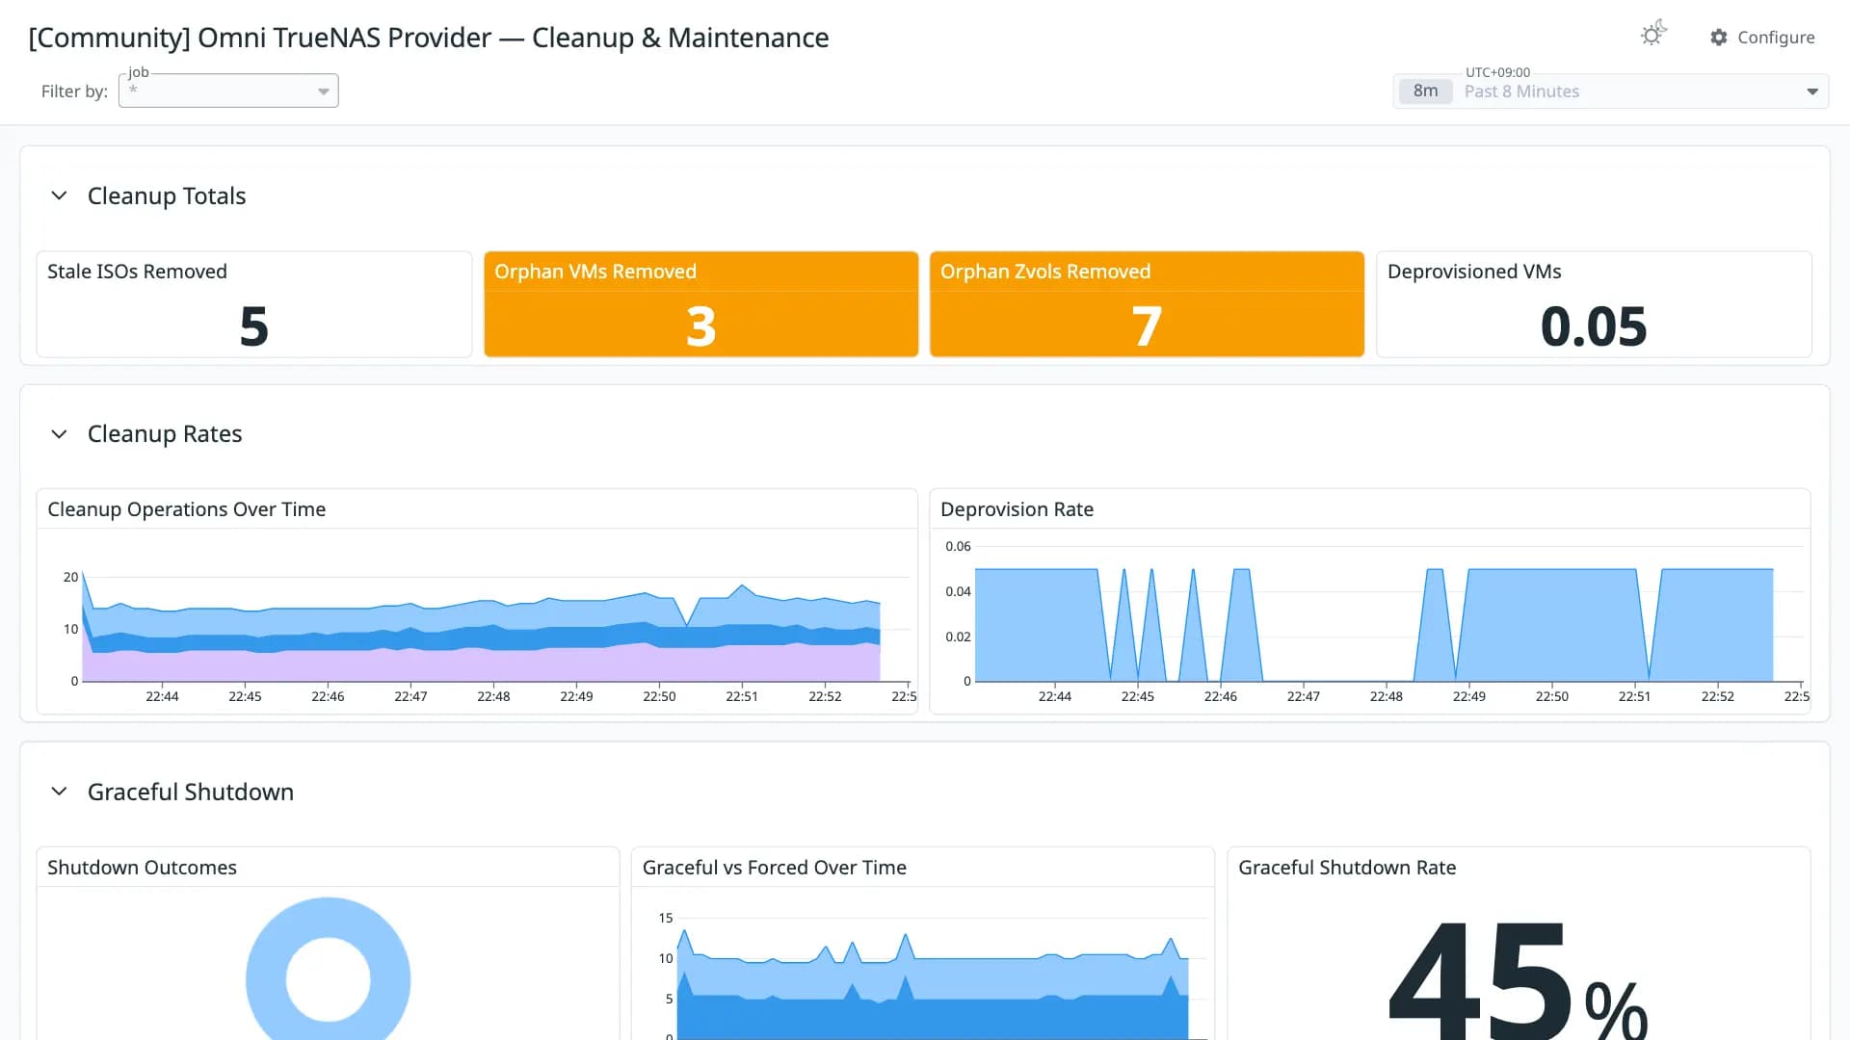Open the Cleanup Operations Over Time panel title

(x=186, y=509)
